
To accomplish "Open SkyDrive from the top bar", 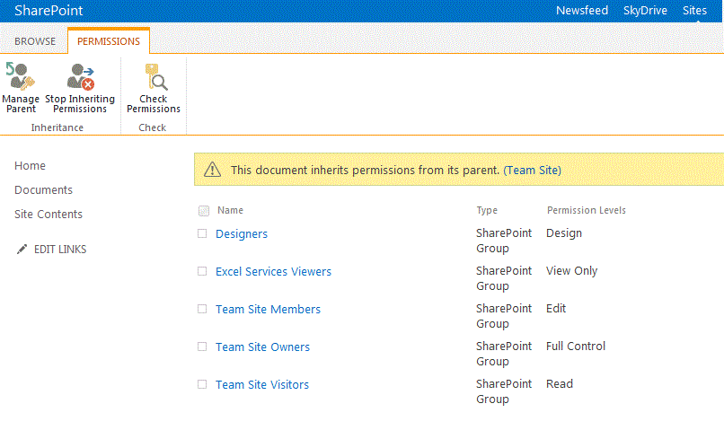I will pos(645,10).
